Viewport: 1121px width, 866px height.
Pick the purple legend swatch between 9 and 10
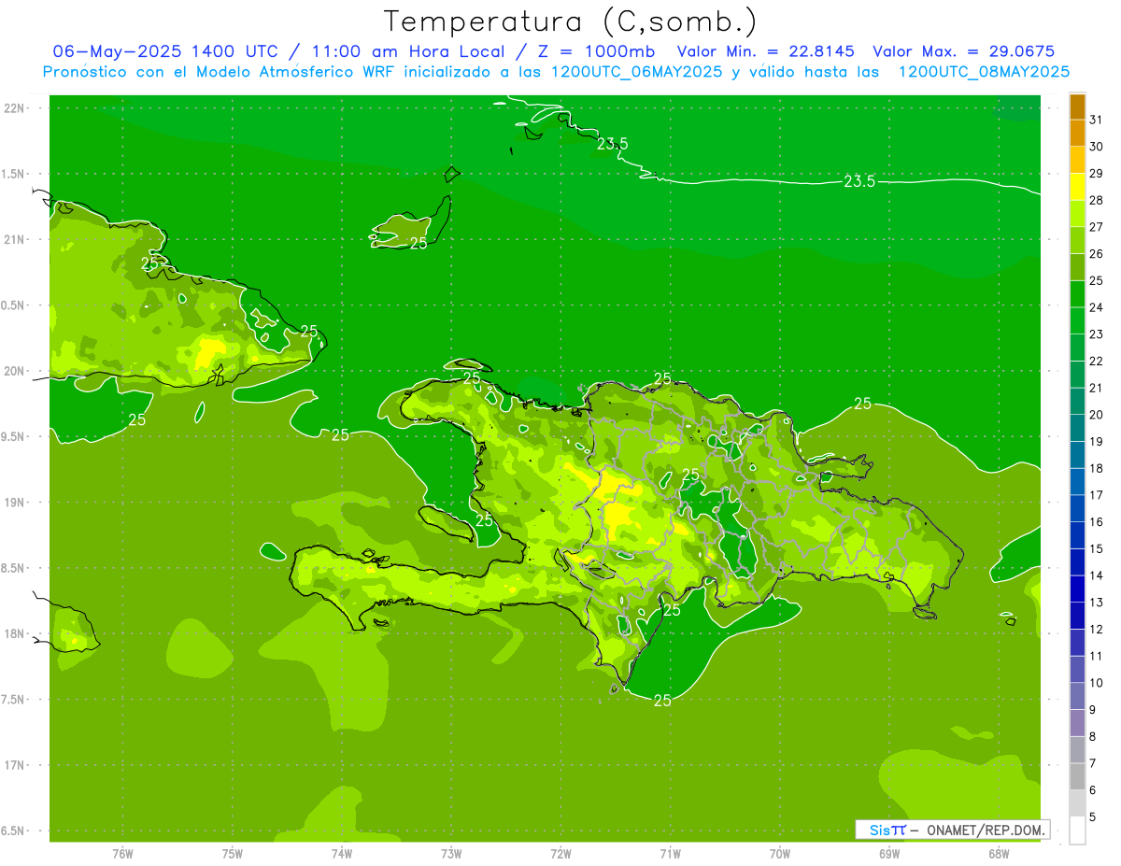tap(1077, 696)
